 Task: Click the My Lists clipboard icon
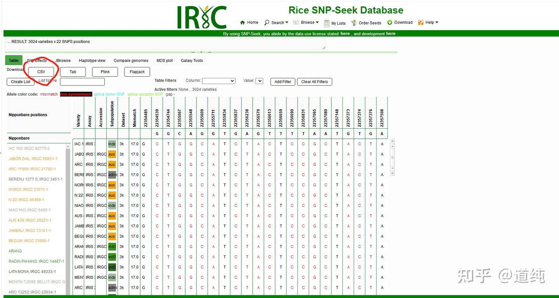coord(328,23)
